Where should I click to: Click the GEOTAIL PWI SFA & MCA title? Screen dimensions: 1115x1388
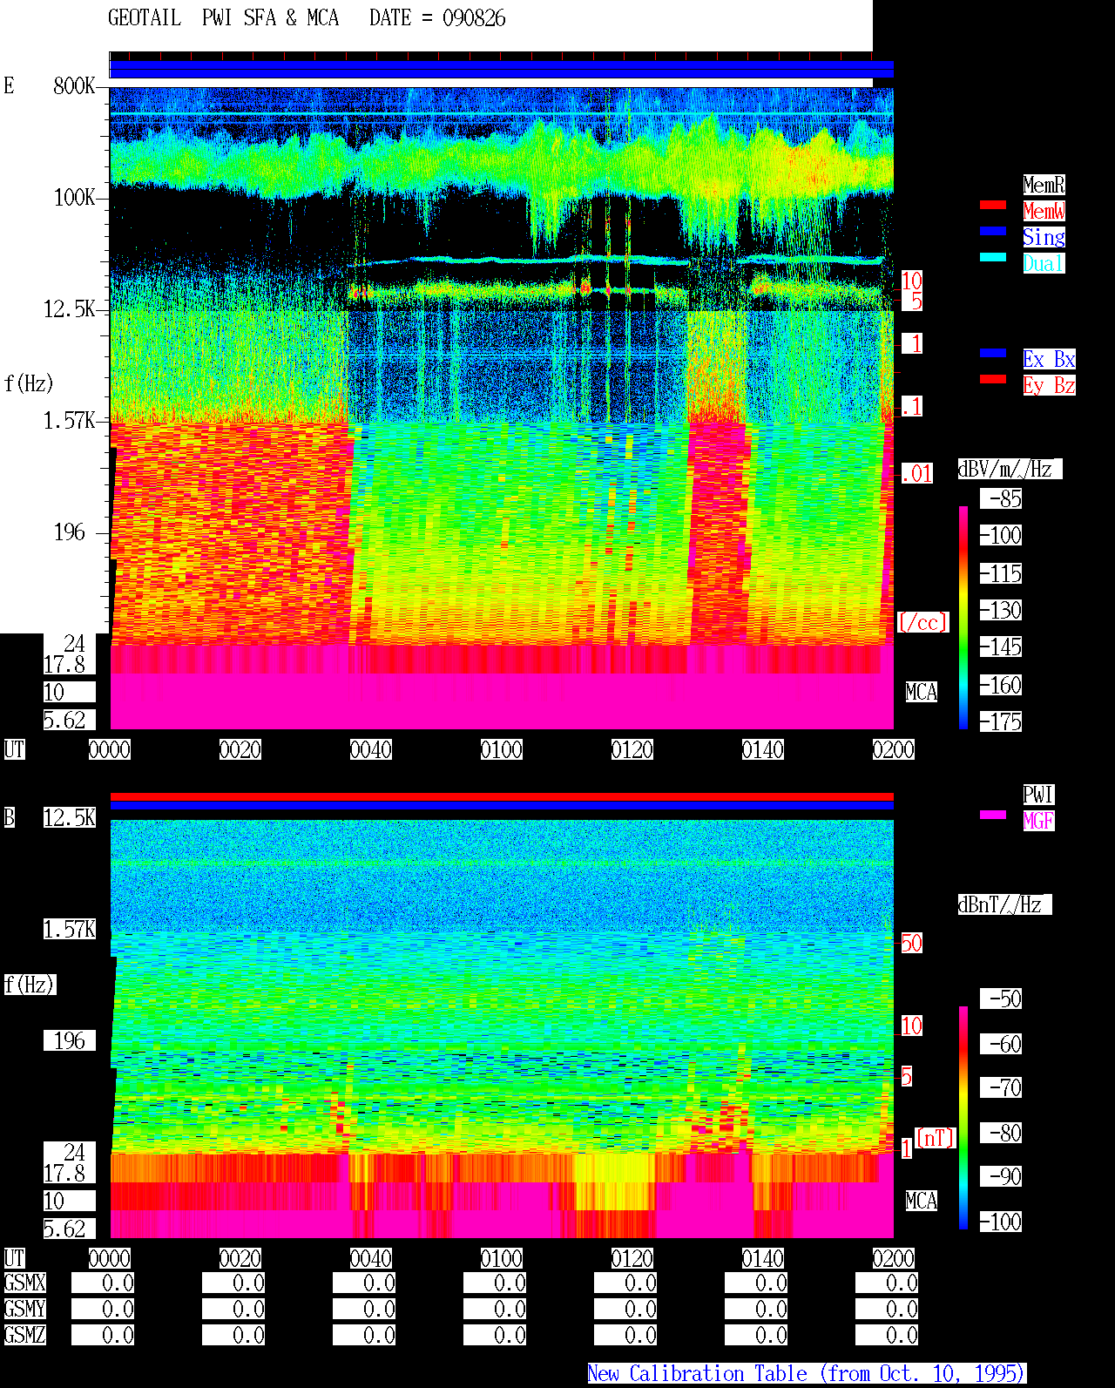coord(307,18)
